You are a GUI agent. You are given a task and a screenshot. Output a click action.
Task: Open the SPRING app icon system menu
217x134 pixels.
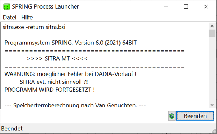[7, 6]
